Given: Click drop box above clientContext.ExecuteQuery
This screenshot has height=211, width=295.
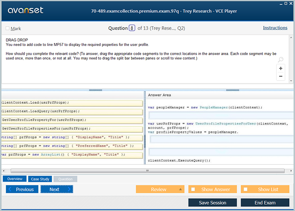Looking at the screenshot, I should pyautogui.click(x=222, y=152).
